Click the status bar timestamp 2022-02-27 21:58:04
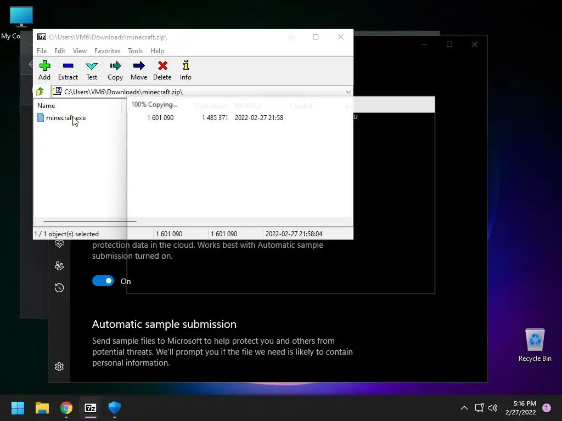This screenshot has width=562, height=421. pyautogui.click(x=294, y=234)
